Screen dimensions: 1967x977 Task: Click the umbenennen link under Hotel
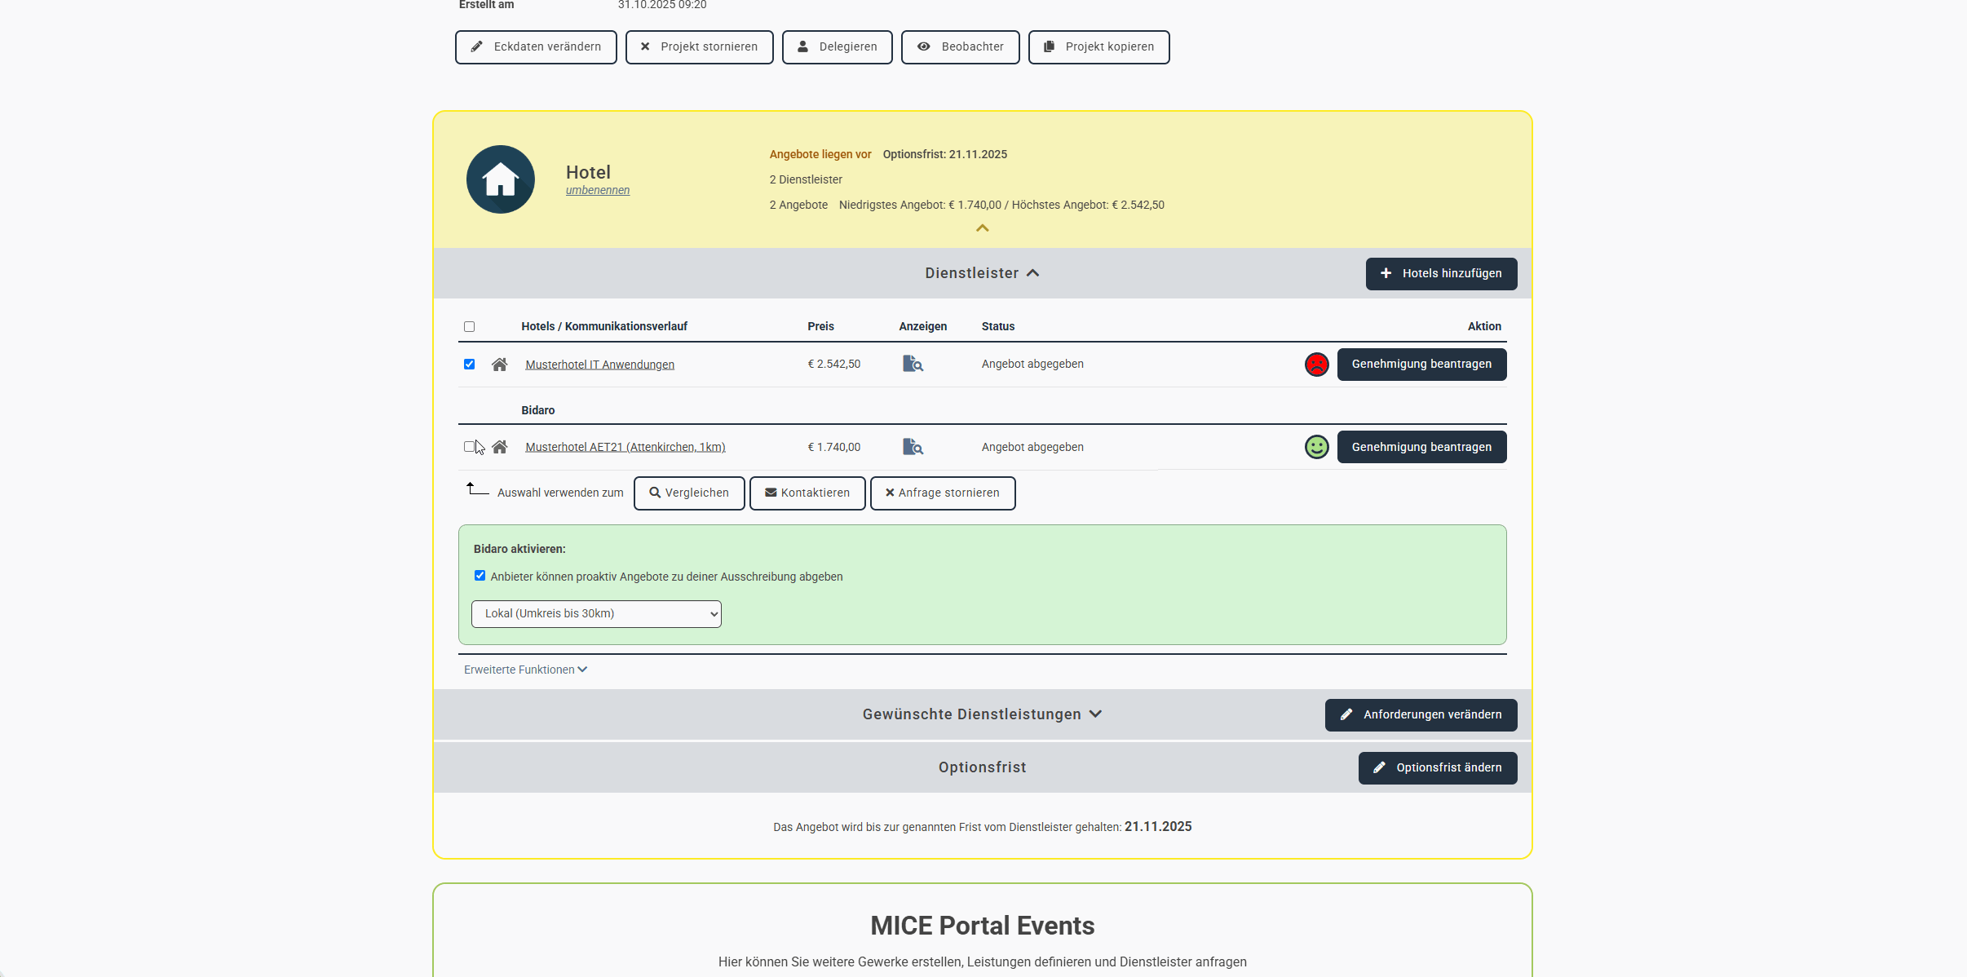[598, 190]
